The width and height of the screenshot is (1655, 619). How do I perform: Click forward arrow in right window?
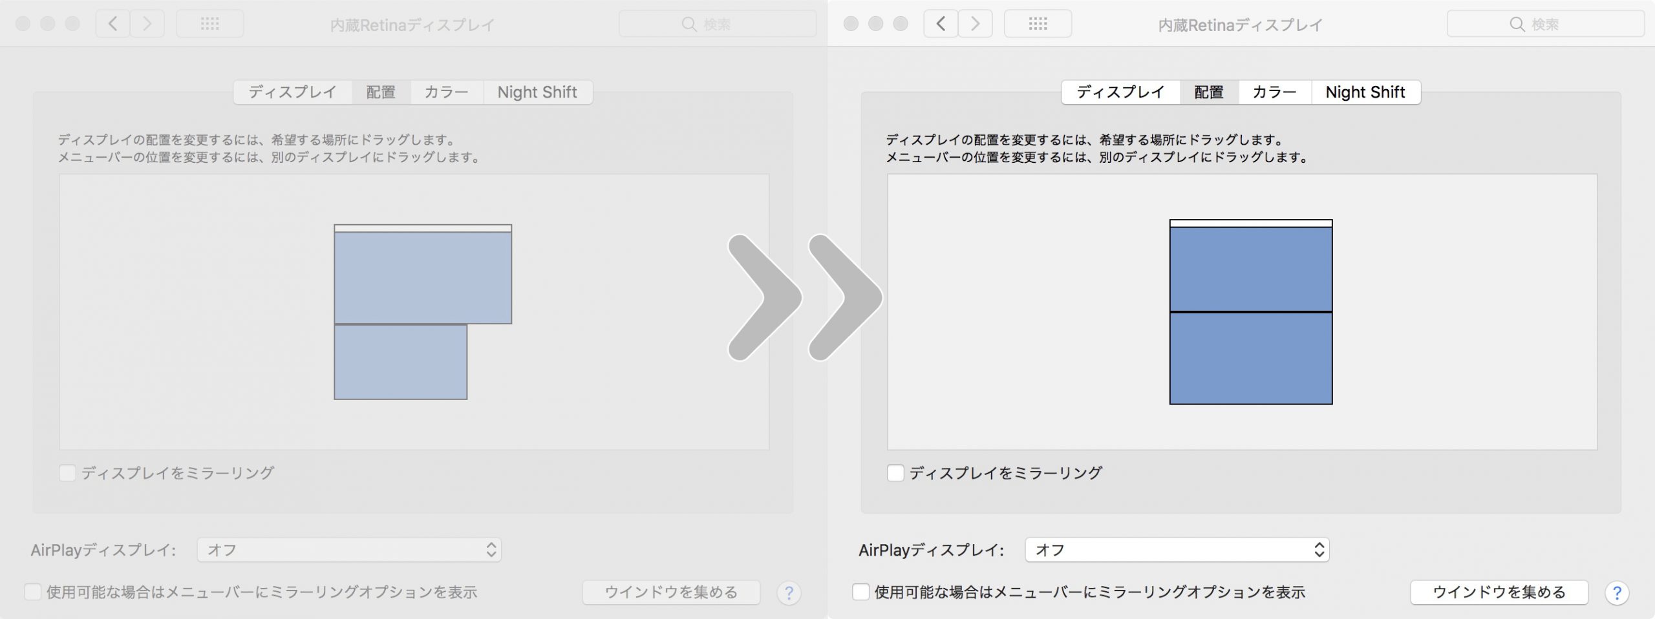975,24
